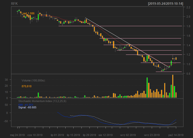Viewport: 193px width, 138px height.
Task: Click the volume value 870,618
Action: (27, 86)
